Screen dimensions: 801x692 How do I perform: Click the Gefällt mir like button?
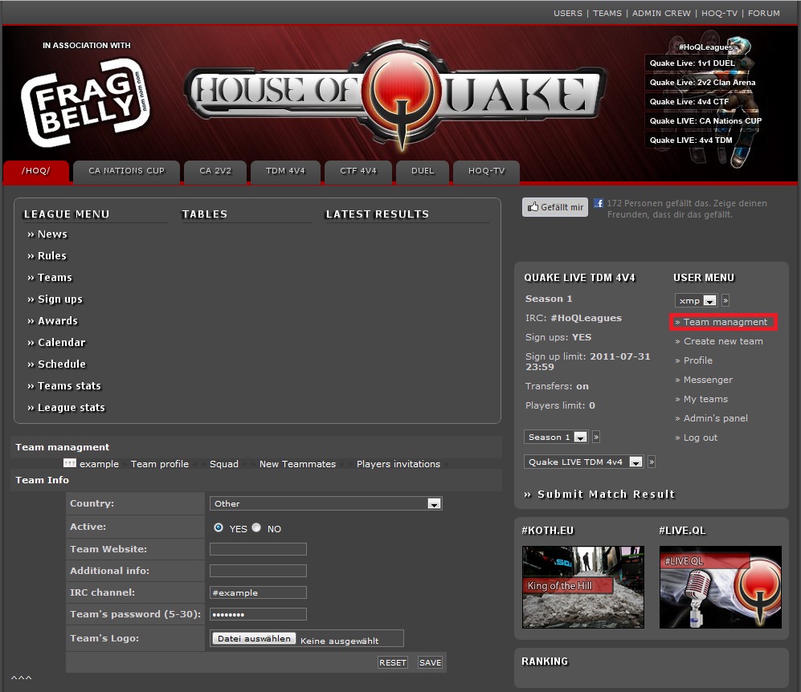click(555, 207)
